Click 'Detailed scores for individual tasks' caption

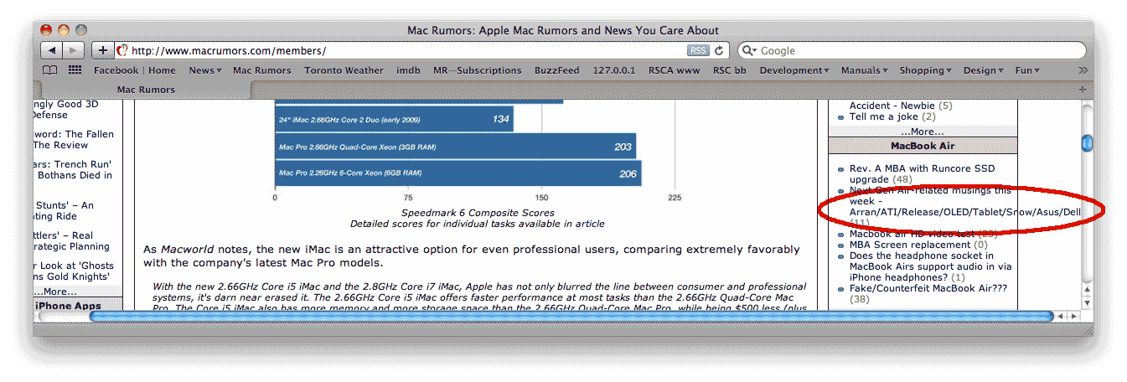(x=477, y=224)
